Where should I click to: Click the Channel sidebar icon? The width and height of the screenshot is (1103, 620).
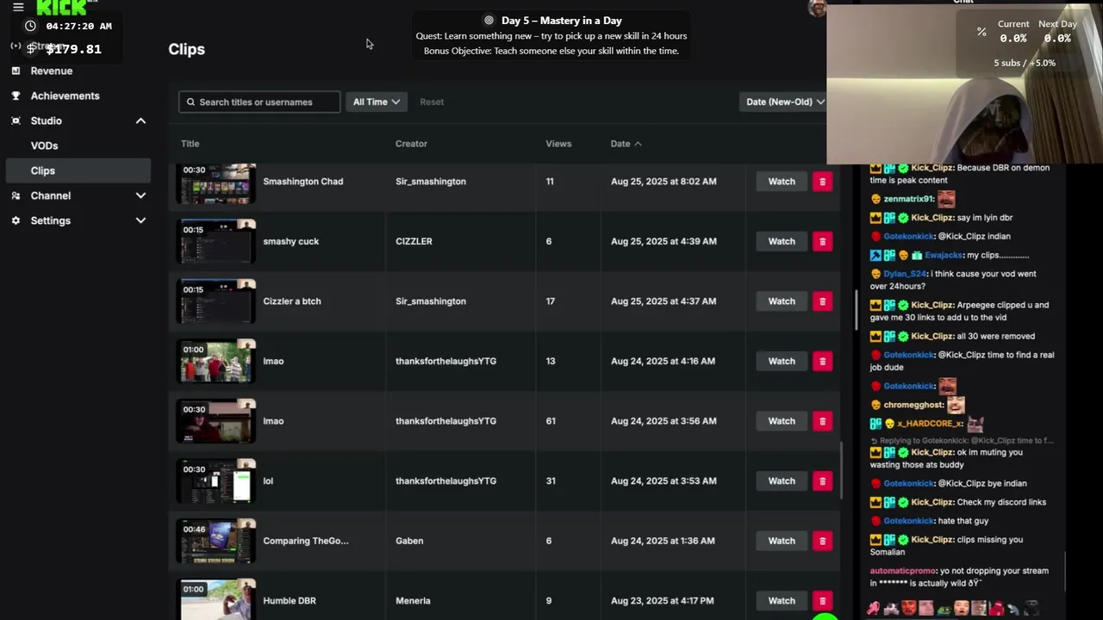pyautogui.click(x=16, y=195)
